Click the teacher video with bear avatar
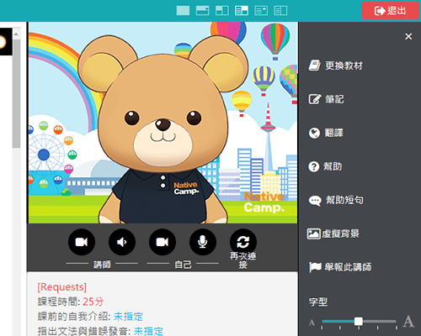The width and height of the screenshot is (421, 336). [163, 123]
